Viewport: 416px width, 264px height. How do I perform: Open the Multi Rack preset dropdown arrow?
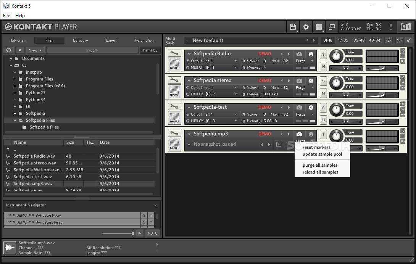[188, 40]
